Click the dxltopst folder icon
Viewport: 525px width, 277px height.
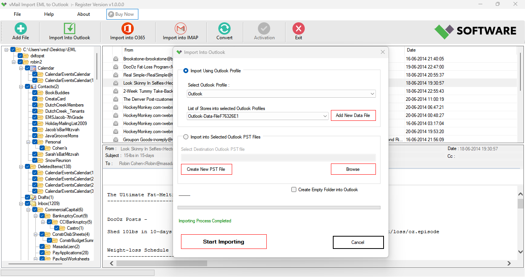click(x=26, y=56)
